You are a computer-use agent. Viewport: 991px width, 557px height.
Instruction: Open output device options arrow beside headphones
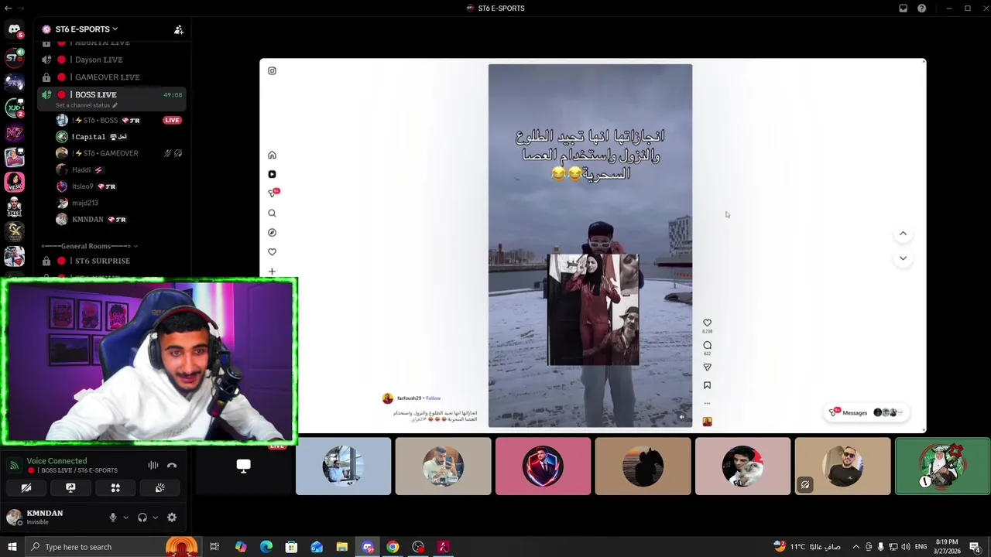(x=155, y=518)
